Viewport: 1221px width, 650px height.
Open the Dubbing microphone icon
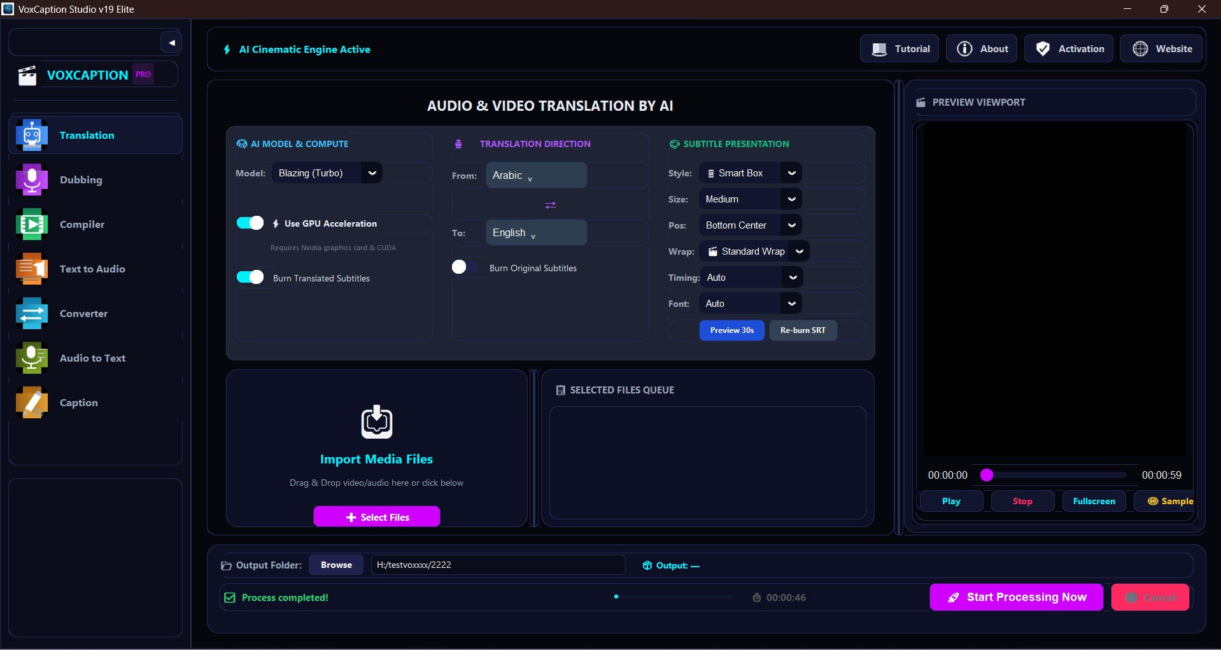32,180
